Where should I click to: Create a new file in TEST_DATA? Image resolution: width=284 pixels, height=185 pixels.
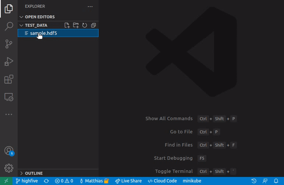click(x=67, y=25)
